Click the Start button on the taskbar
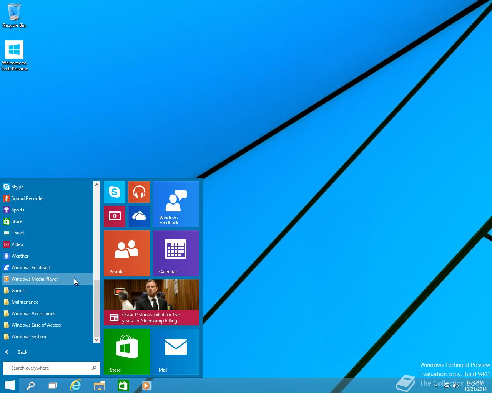Screen dimensions: 492x393 pos(9,385)
